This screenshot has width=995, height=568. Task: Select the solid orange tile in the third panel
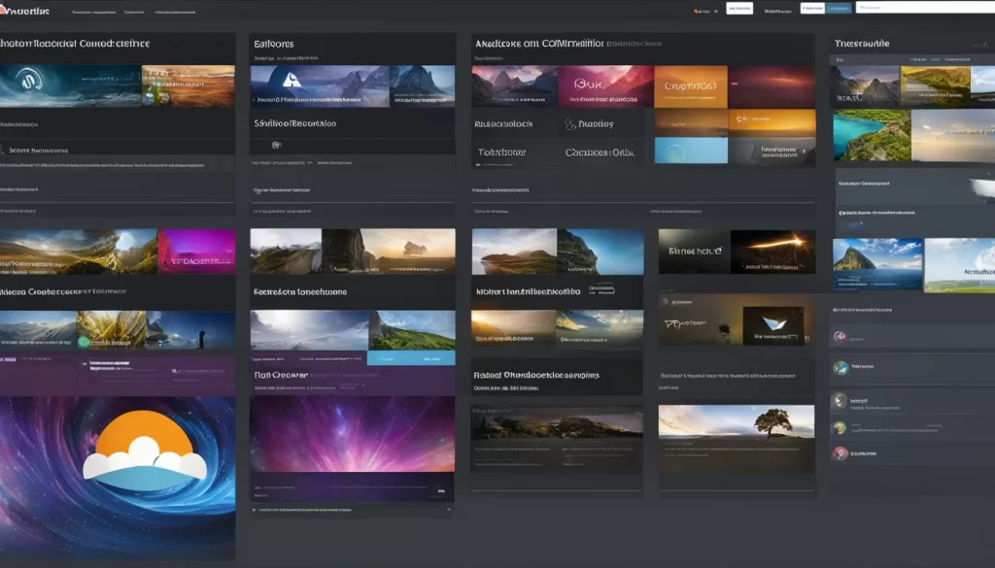coord(691,85)
